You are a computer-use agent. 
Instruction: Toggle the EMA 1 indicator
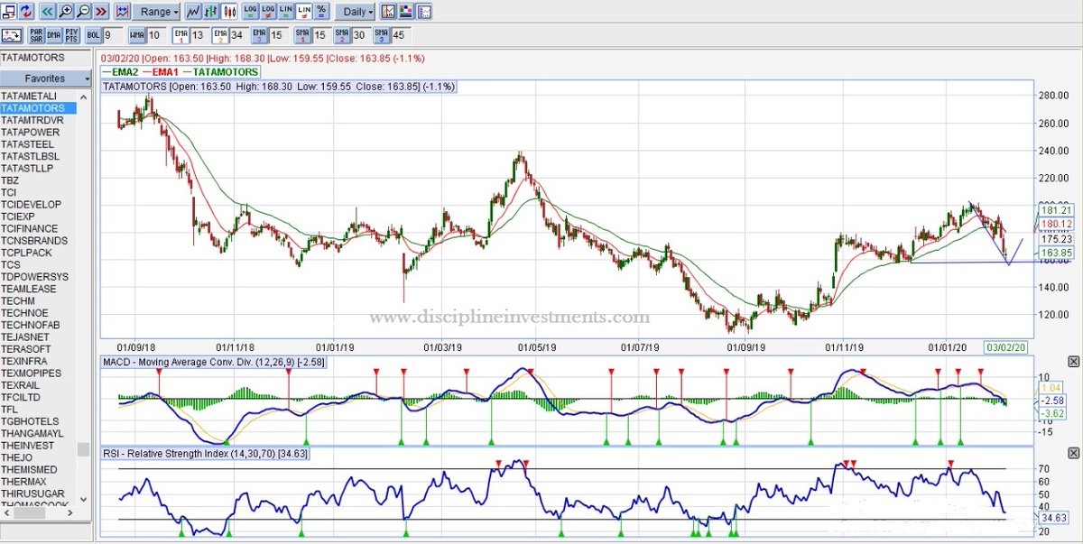pos(180,35)
